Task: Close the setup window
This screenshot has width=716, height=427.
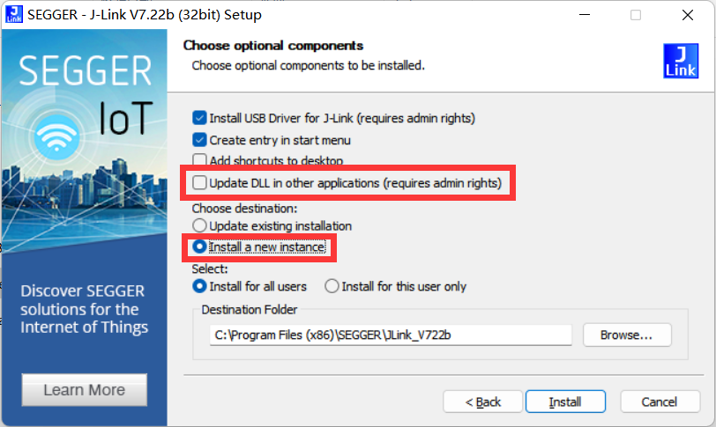Action: 687,15
